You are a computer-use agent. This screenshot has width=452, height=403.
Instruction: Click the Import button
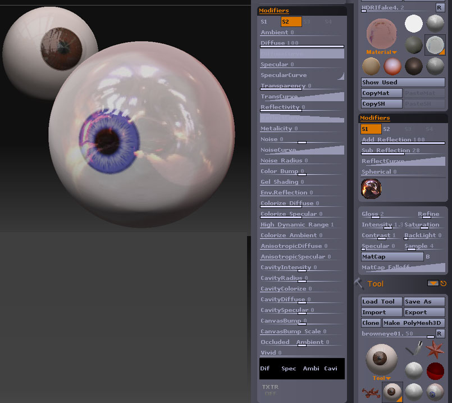pos(381,312)
